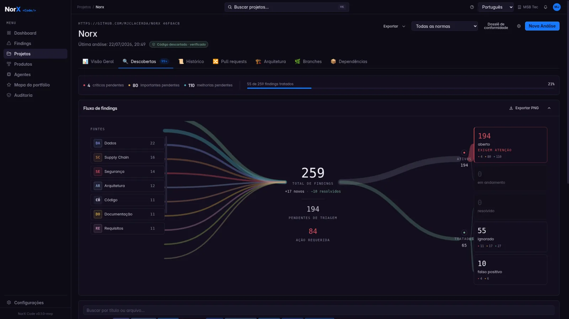Click the Nova Análise button
Image resolution: width=569 pixels, height=319 pixels.
coord(542,26)
